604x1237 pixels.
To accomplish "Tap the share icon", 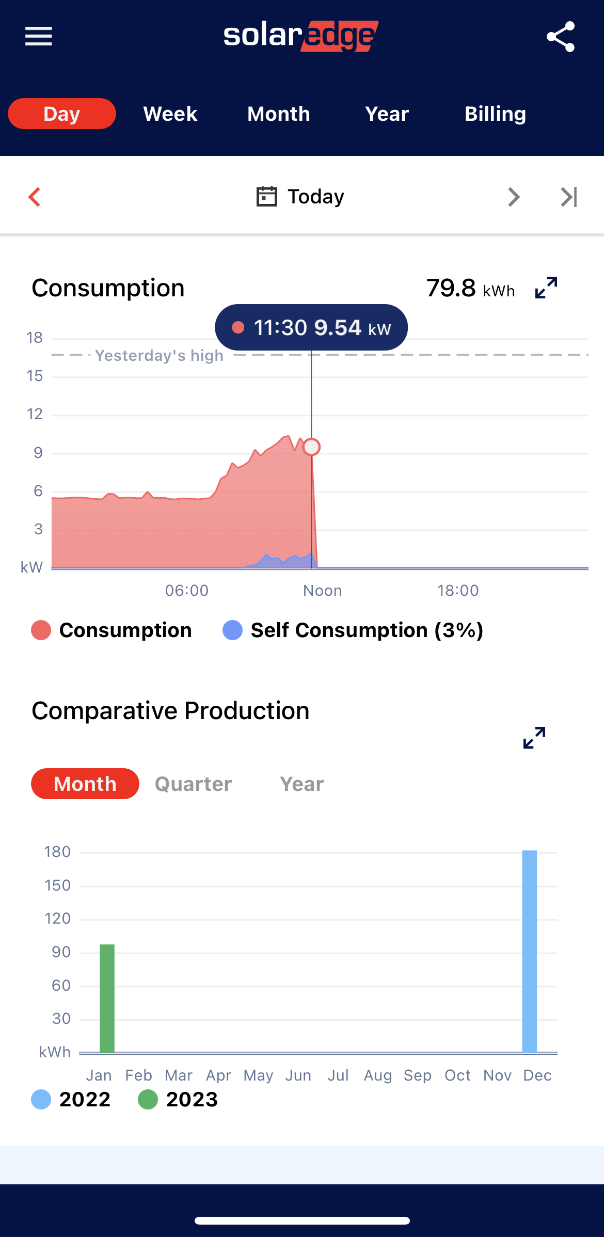I will point(561,37).
